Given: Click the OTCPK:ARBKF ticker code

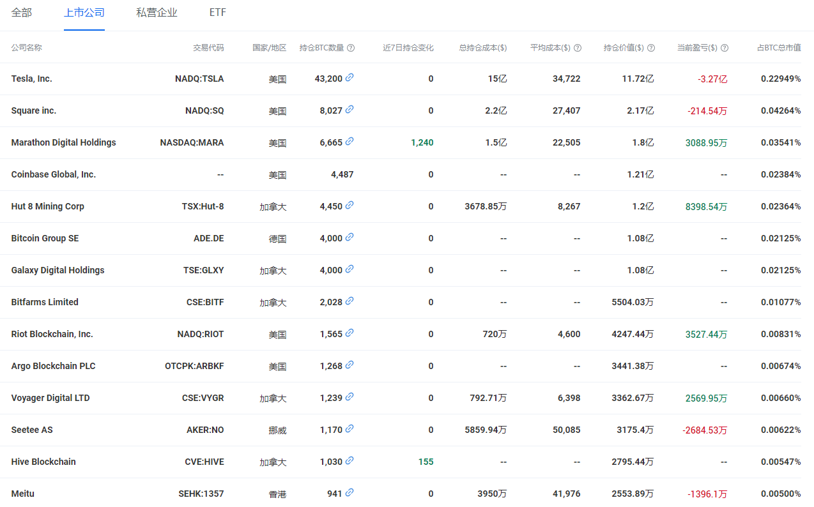Looking at the screenshot, I should click(195, 366).
